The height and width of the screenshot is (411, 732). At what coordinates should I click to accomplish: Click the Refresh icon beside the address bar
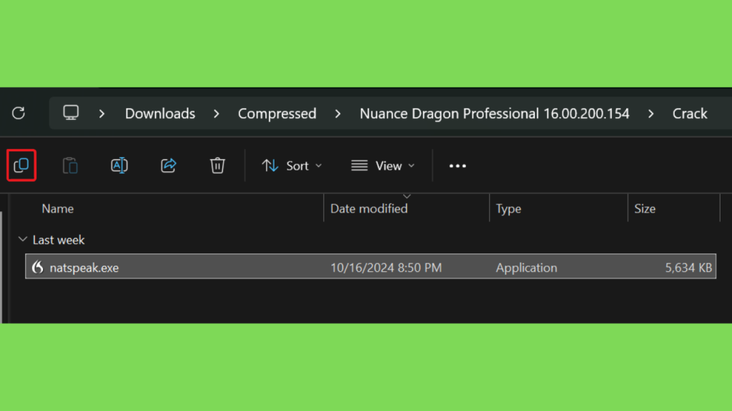[19, 113]
